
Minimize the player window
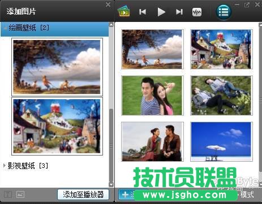(237, 5)
